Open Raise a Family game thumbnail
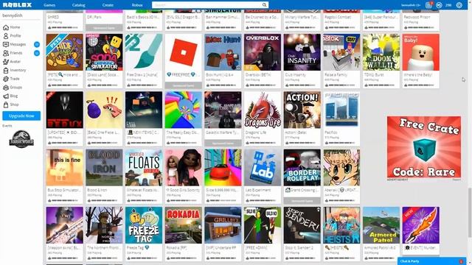Image resolution: width=472 pixels, height=265 pixels. pos(341,52)
